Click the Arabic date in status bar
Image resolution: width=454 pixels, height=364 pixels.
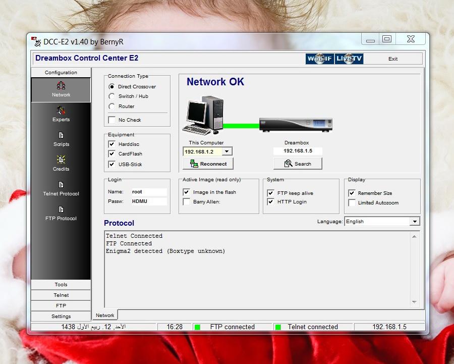click(x=93, y=327)
